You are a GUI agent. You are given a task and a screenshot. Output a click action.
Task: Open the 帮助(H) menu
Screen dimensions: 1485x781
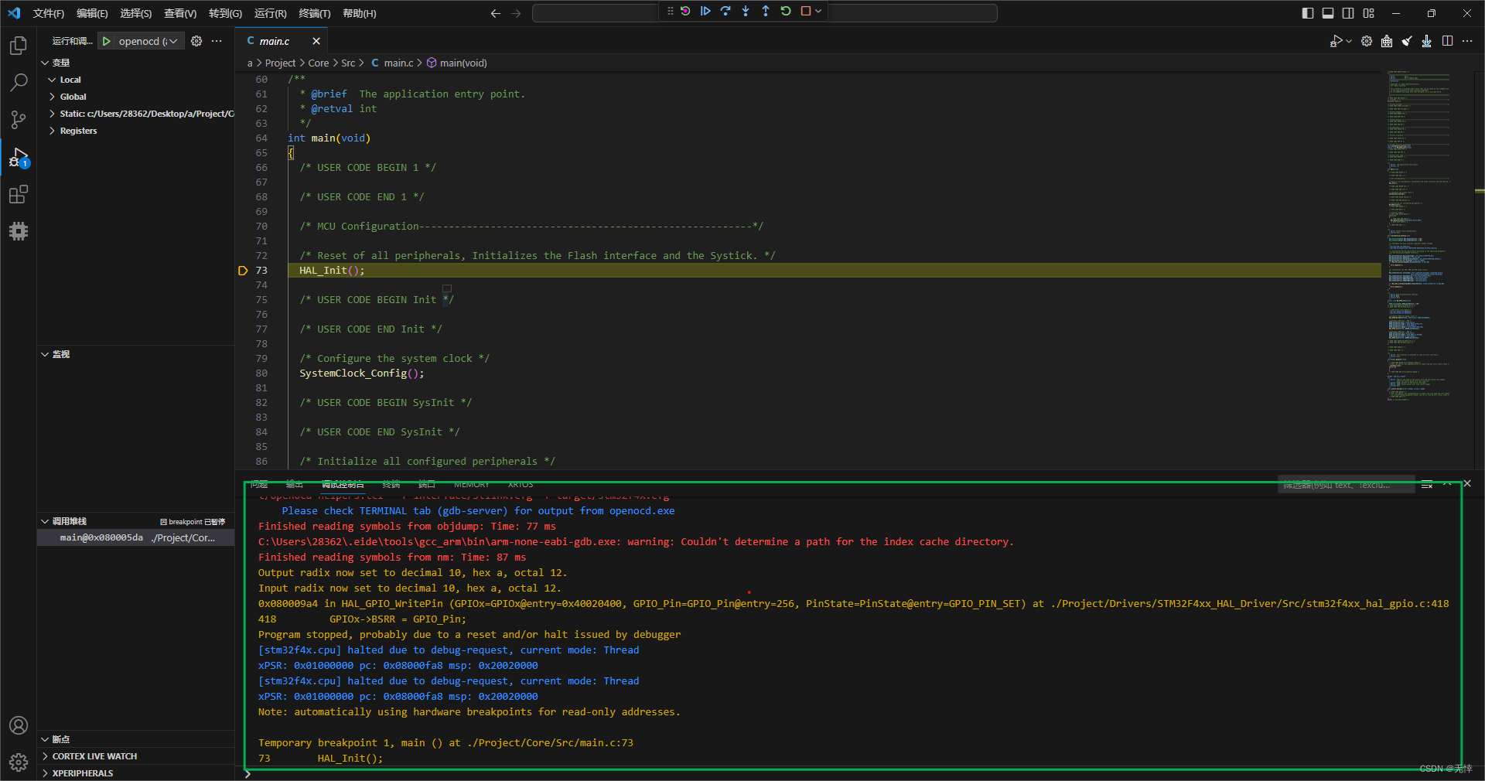[x=360, y=13]
